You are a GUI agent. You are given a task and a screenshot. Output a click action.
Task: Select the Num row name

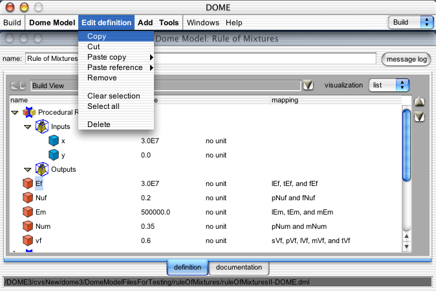(x=43, y=226)
